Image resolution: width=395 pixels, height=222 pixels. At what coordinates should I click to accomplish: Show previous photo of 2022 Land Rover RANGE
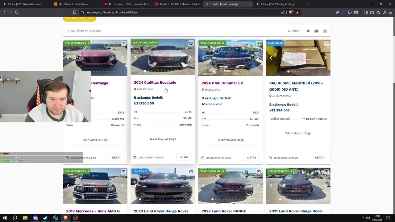click(x=203, y=186)
